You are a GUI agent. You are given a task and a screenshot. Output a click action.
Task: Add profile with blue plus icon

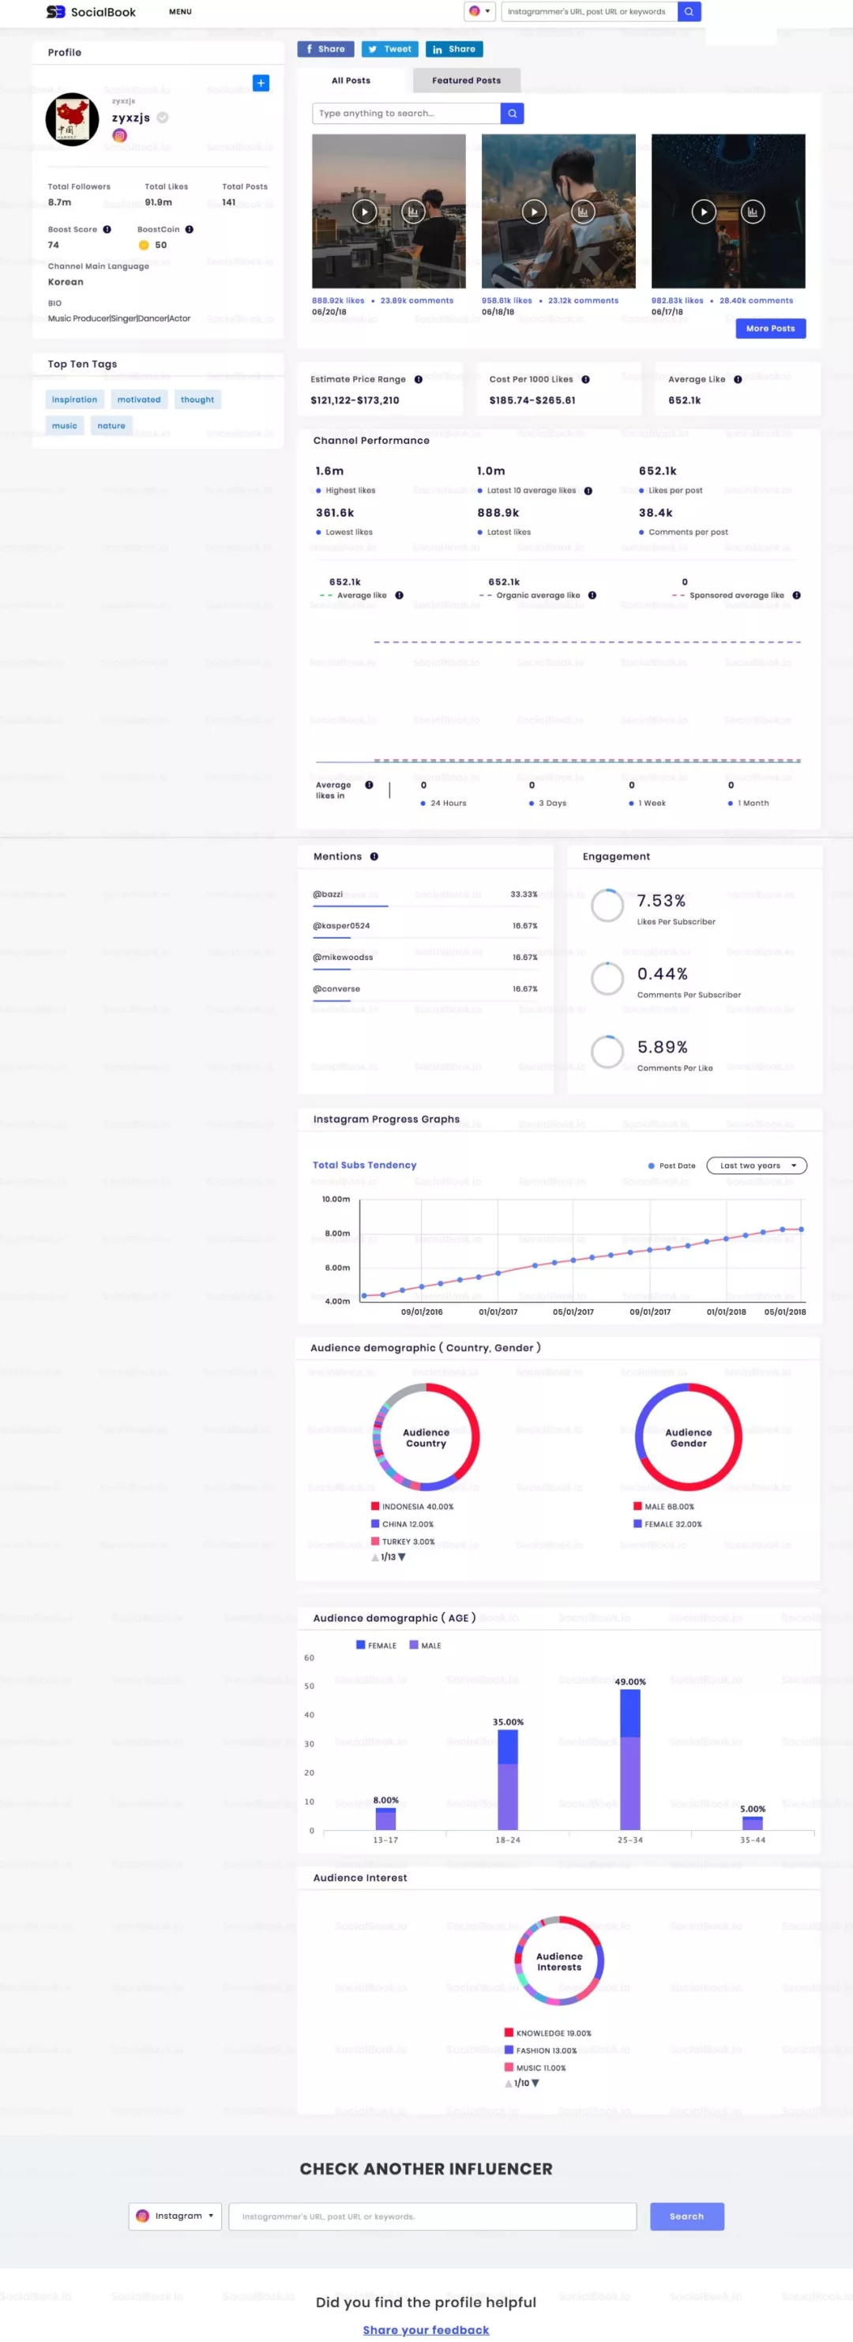(261, 83)
